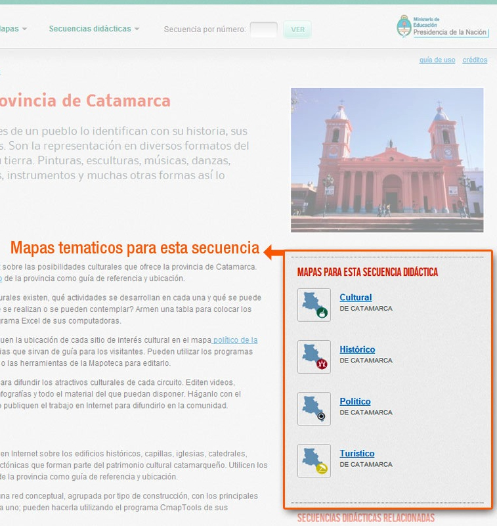The height and width of the screenshot is (526, 497).
Task: Click the político de la link in the text
Action: click(235, 340)
